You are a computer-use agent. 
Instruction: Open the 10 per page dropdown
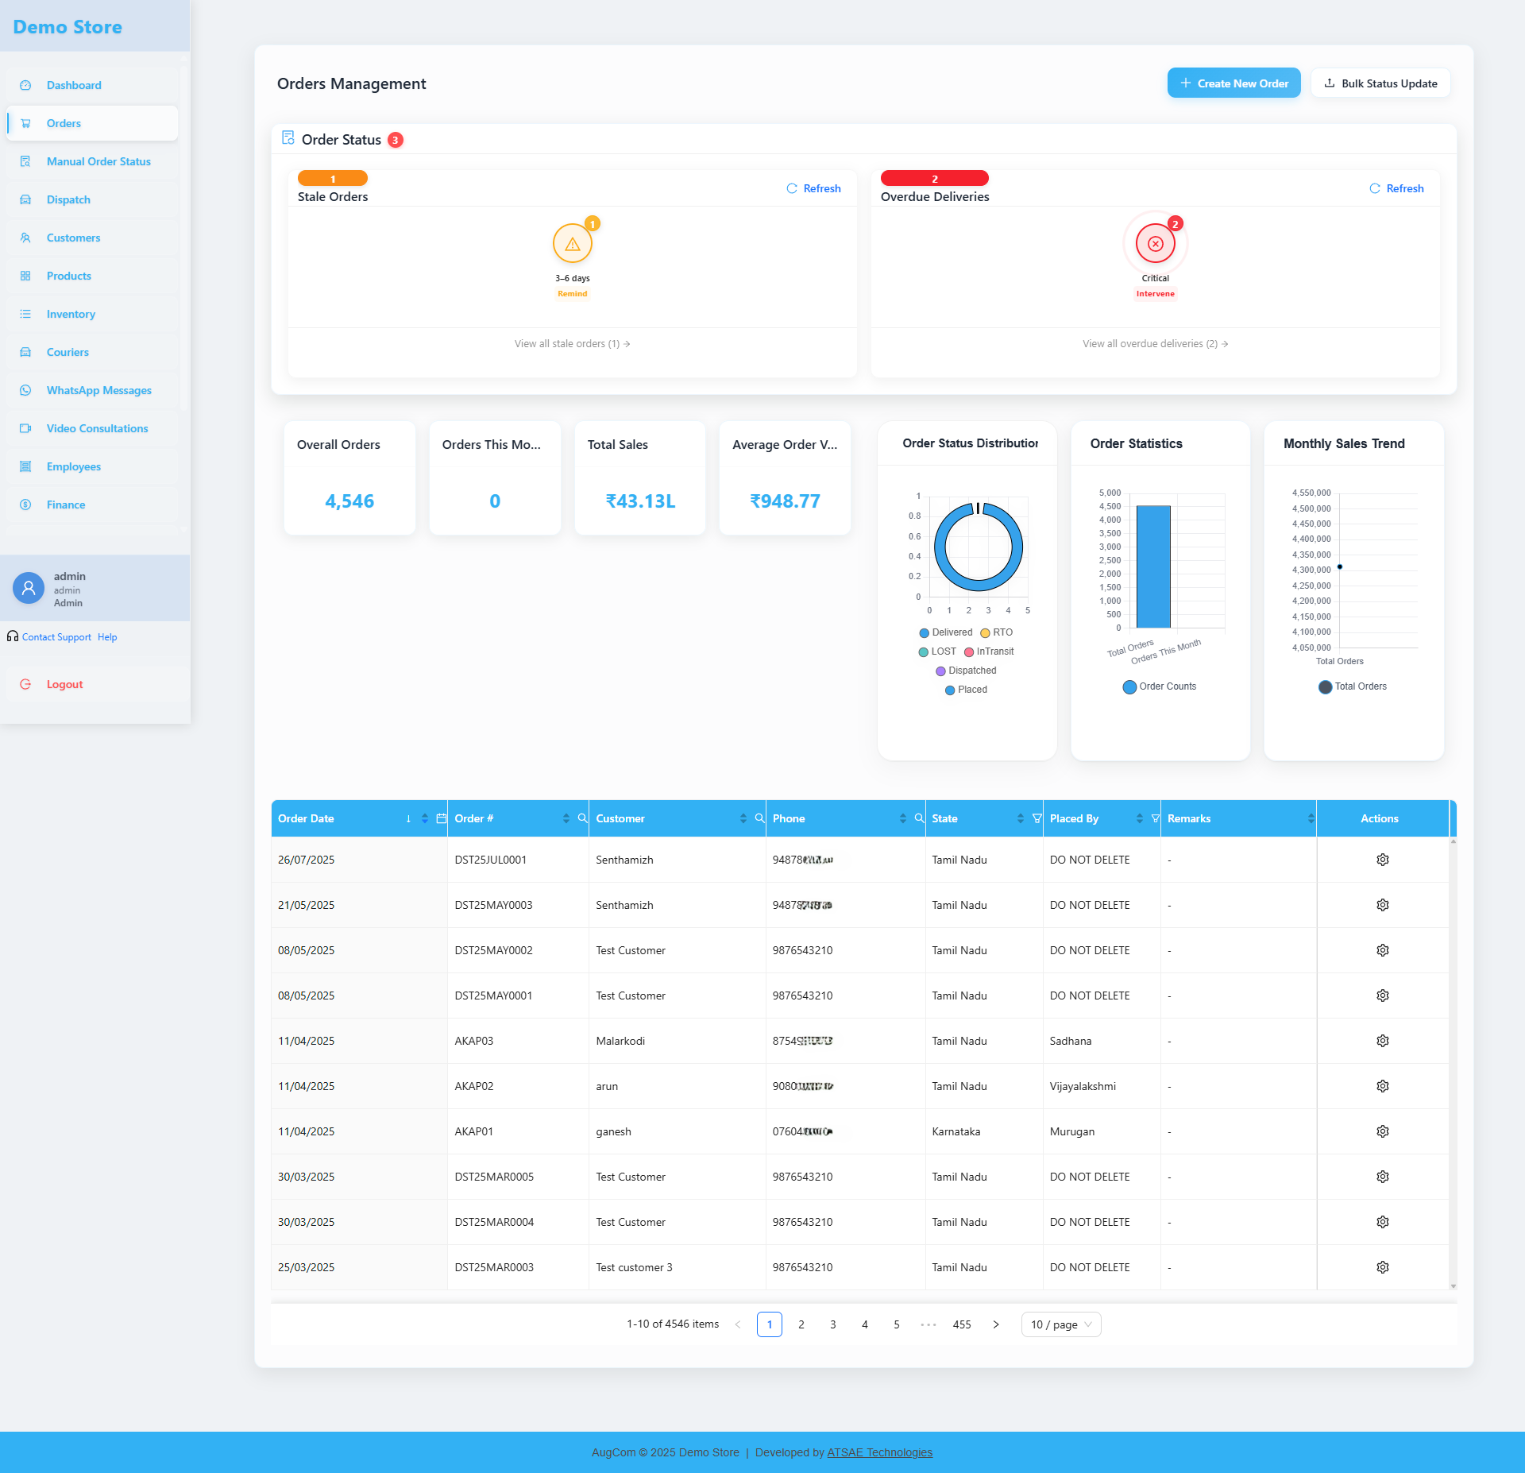coord(1060,1324)
